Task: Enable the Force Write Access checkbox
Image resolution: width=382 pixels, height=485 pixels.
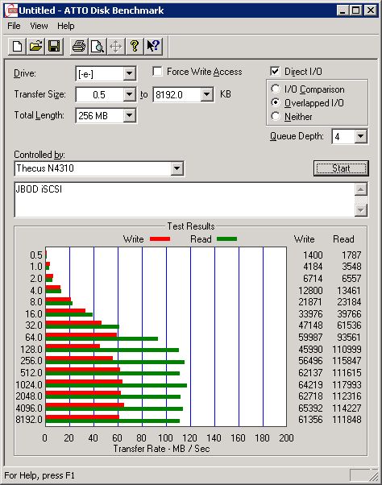Action: point(157,72)
